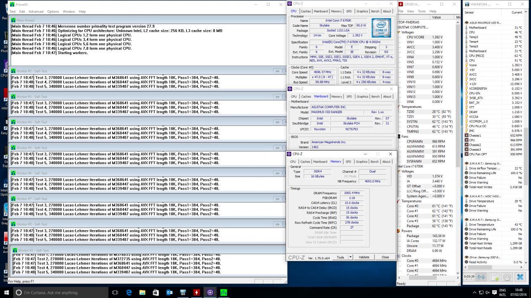Click the green Prime95 taskbar icon
Viewport: 531px width, 298px height.
click(224, 293)
